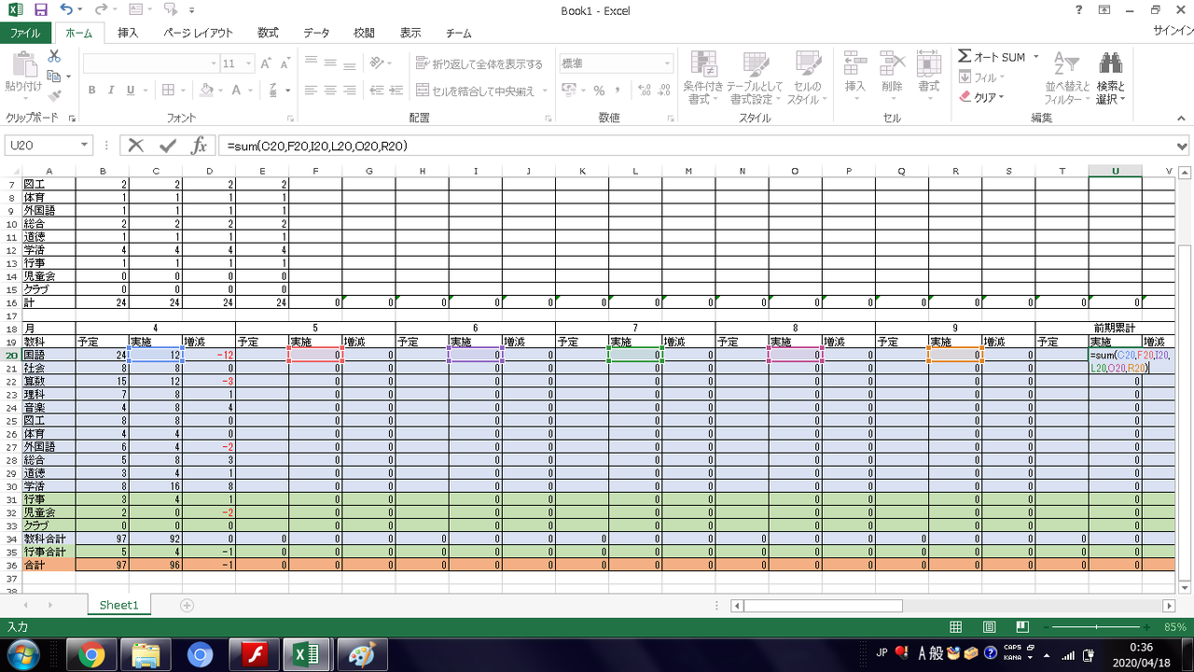The height and width of the screenshot is (672, 1194).
Task: Click the percent style icon
Action: (599, 91)
